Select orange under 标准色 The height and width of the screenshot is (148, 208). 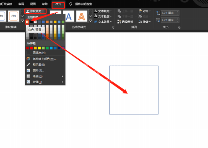36,48
